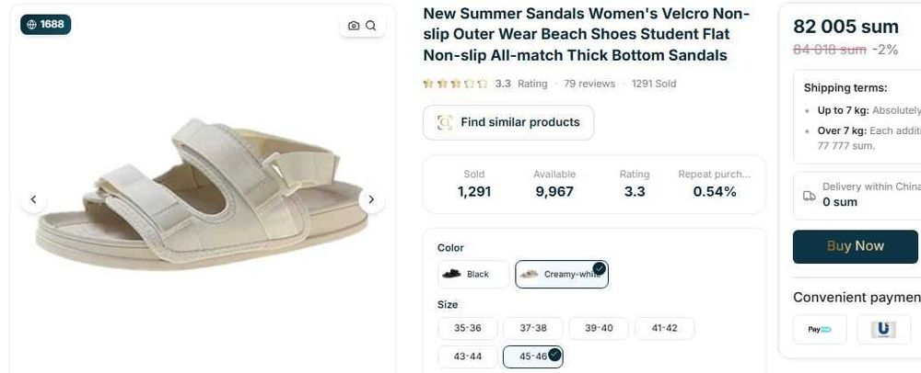Show the previous product image arrow
Viewport: 921px width, 373px height.
pos(33,199)
